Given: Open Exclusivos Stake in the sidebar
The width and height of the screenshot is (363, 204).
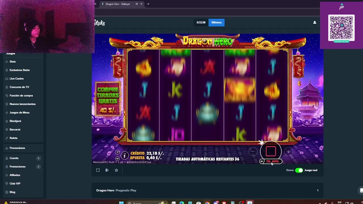Looking at the screenshot, I should (20, 70).
